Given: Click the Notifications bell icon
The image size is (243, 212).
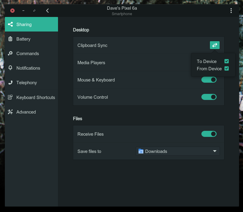Looking at the screenshot, I should click(10, 68).
